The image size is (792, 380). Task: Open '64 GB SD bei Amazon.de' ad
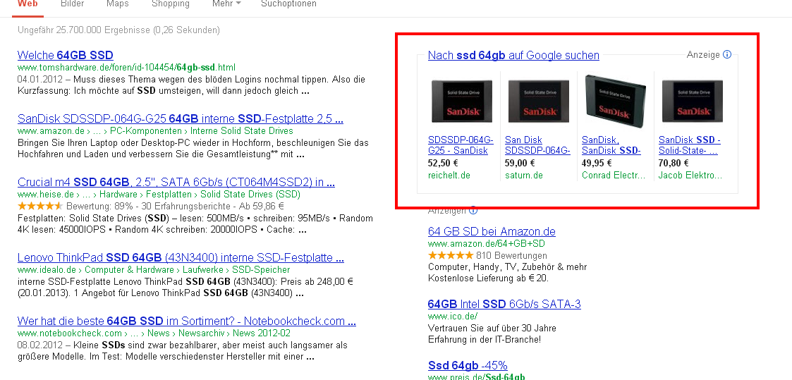click(492, 232)
